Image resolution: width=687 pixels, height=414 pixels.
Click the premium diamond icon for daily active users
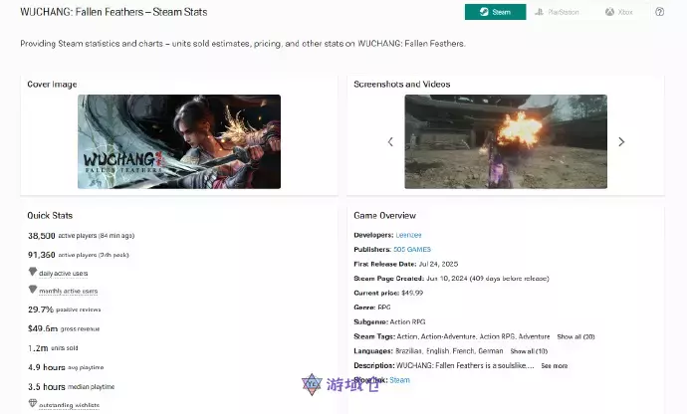[32, 272]
